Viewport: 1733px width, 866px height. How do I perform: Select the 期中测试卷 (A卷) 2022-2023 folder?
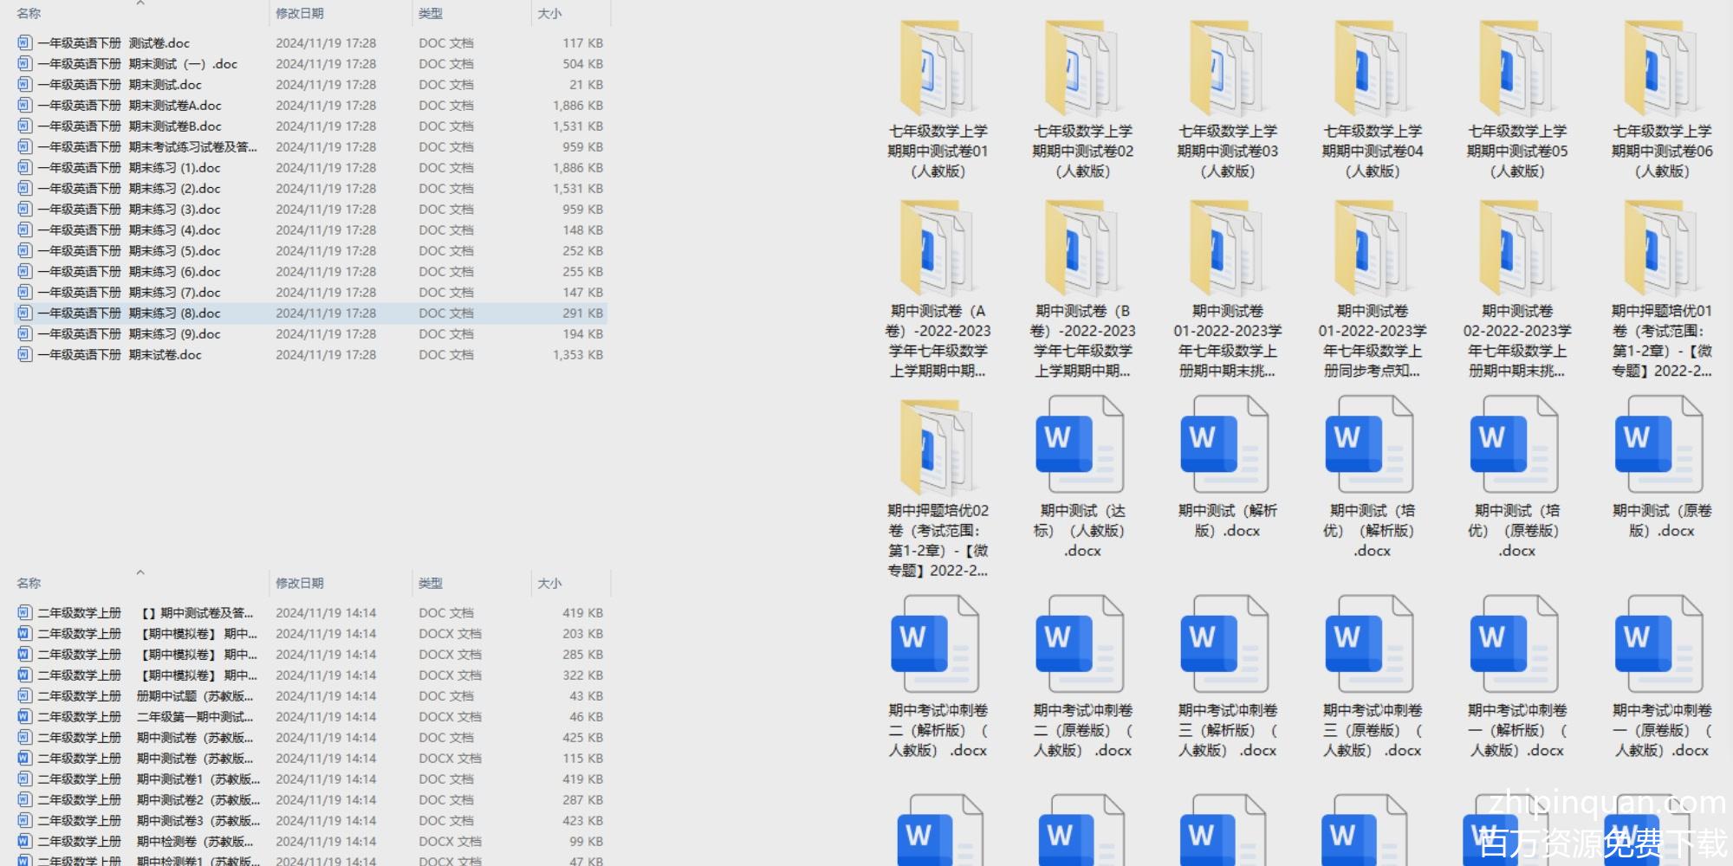click(x=938, y=251)
